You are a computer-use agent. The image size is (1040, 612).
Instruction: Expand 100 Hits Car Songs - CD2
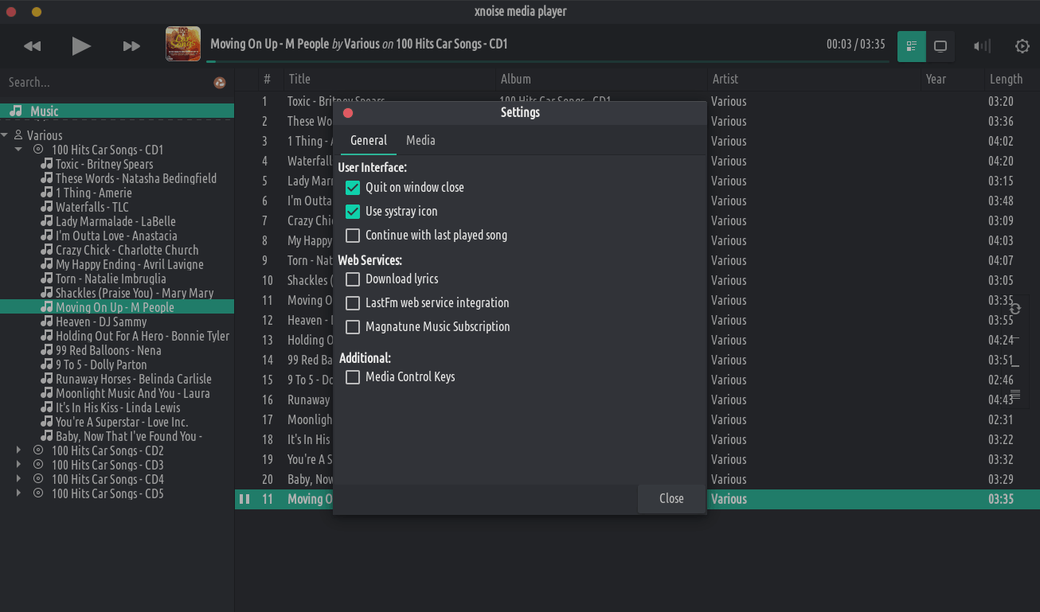point(18,450)
